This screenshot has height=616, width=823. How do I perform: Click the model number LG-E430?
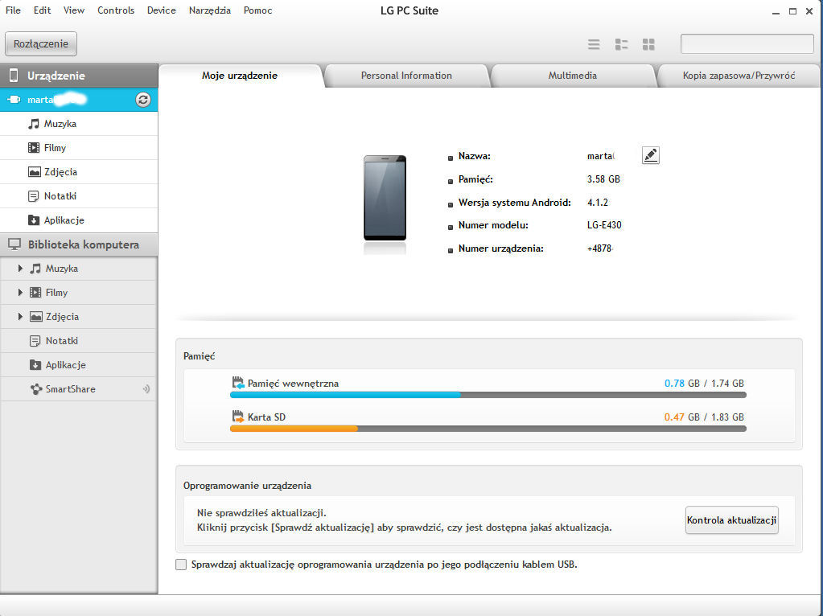pyautogui.click(x=604, y=225)
